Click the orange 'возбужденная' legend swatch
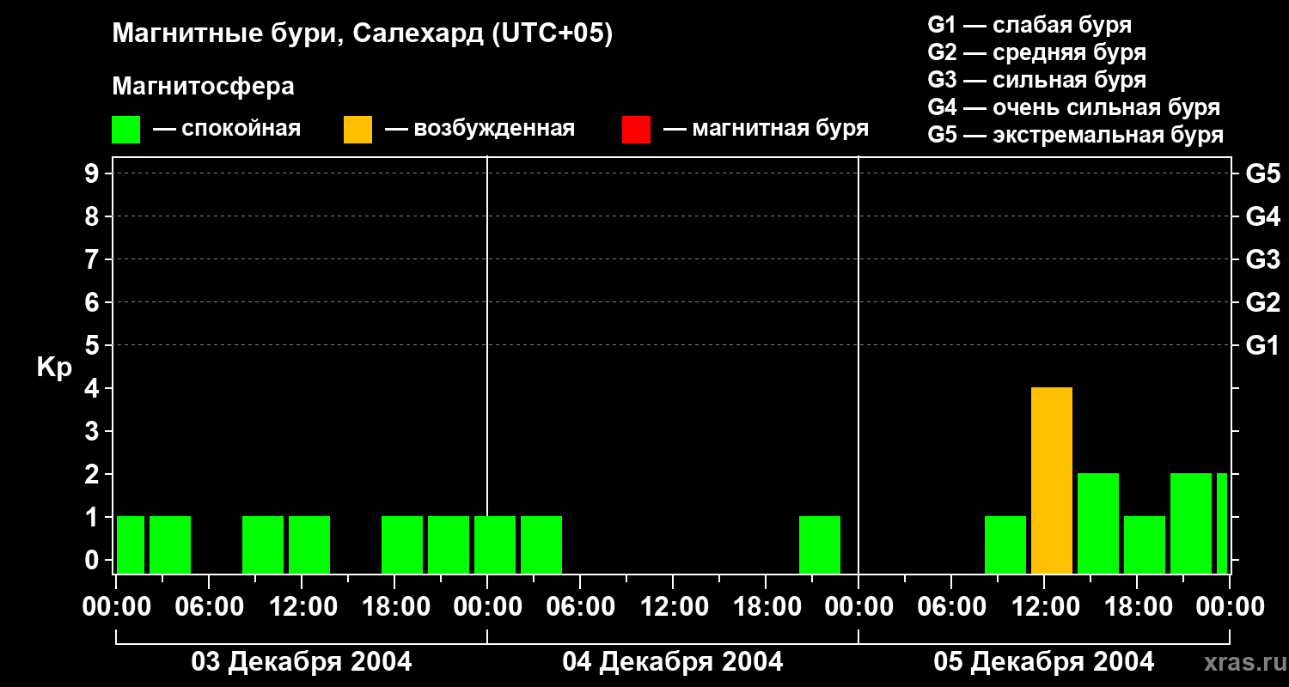This screenshot has width=1289, height=687. coord(357,130)
